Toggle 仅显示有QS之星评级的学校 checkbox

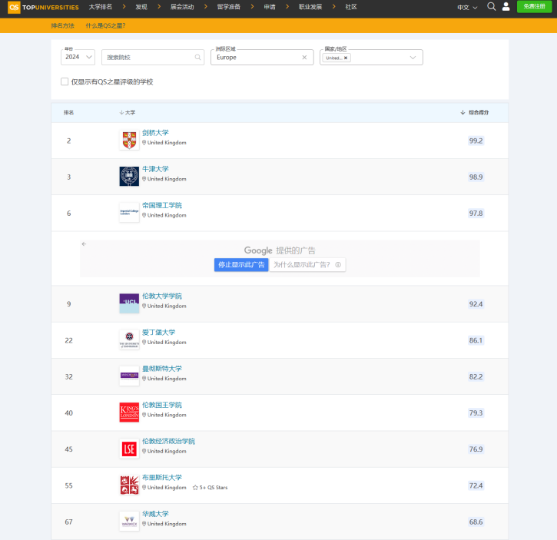[x=65, y=81]
